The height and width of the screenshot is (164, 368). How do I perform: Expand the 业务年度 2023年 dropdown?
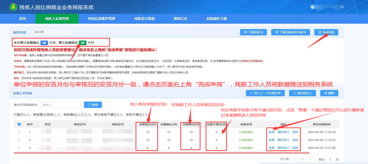tap(52, 32)
